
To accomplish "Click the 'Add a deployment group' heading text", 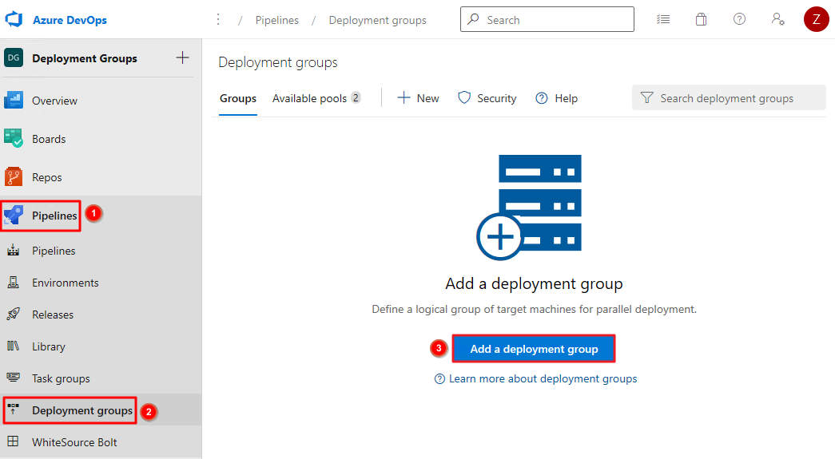I will 534,283.
